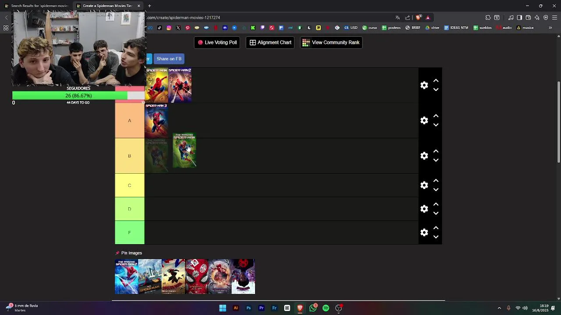View the Community Rank

tap(331, 42)
